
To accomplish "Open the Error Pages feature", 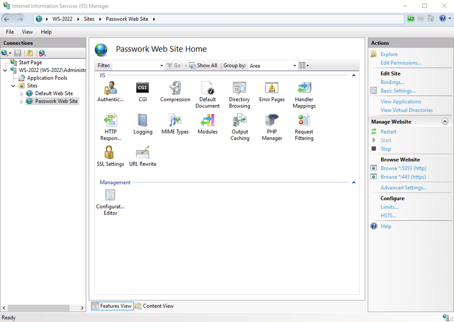I will coord(271,89).
